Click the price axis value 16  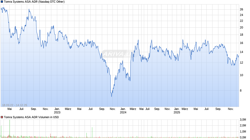click(x=241, y=43)
